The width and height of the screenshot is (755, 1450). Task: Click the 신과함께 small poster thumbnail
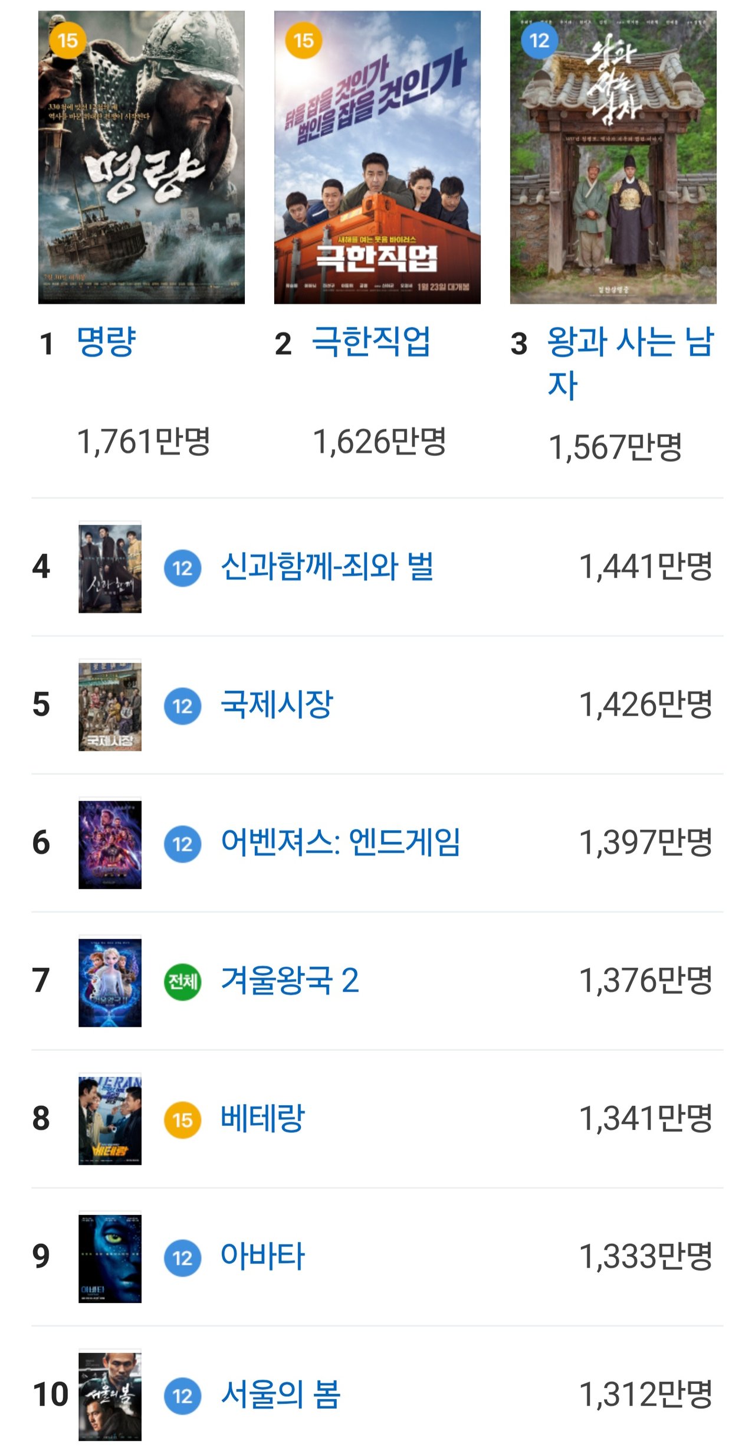(110, 568)
